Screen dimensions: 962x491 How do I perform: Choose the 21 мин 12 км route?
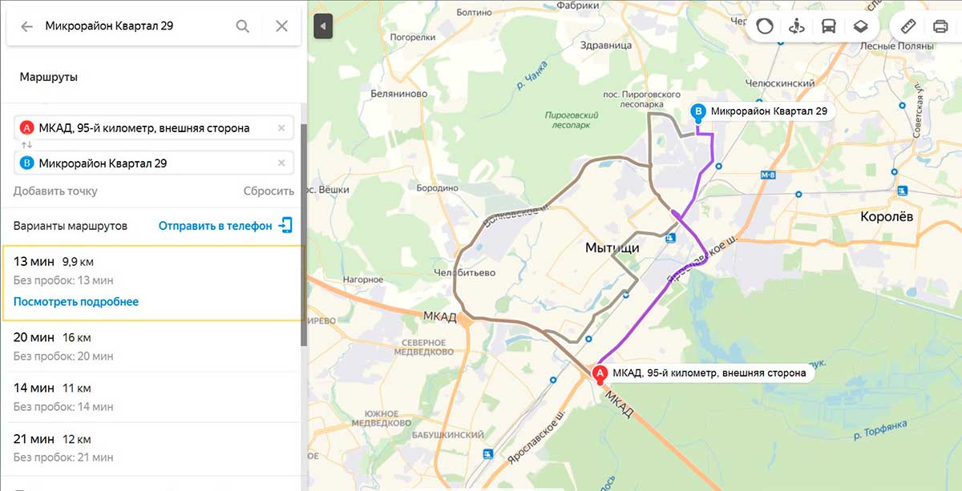tap(152, 448)
